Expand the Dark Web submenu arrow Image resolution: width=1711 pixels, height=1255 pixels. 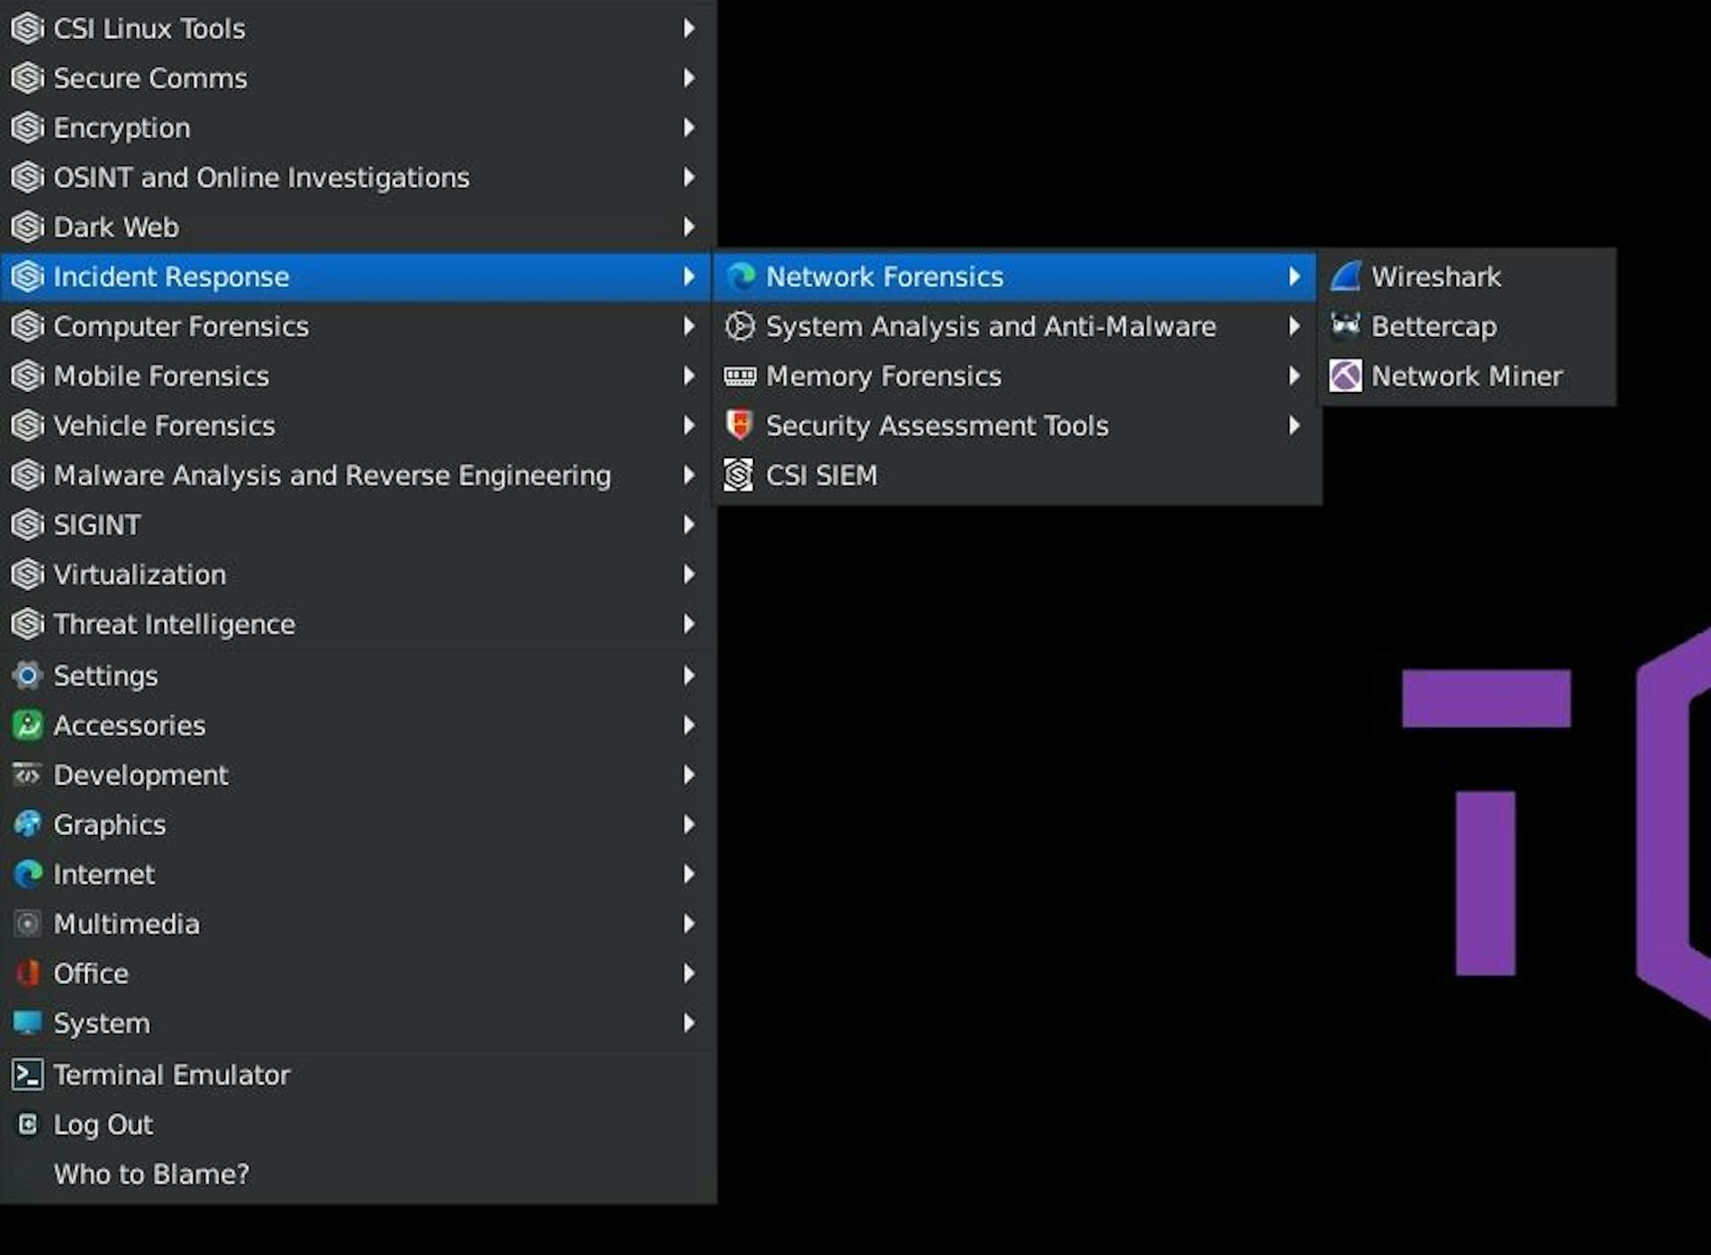[689, 227]
